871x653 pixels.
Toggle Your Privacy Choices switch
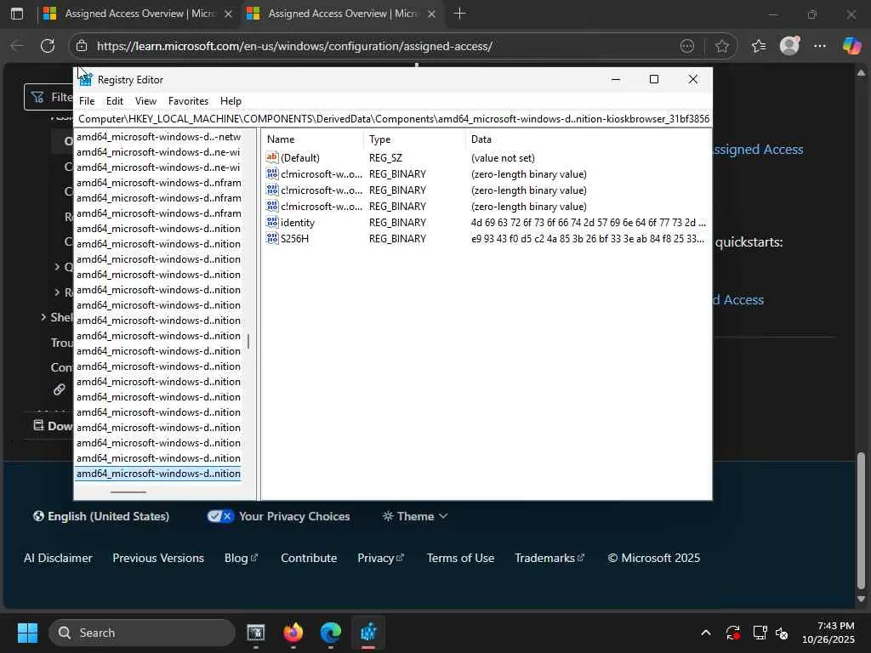[220, 516]
